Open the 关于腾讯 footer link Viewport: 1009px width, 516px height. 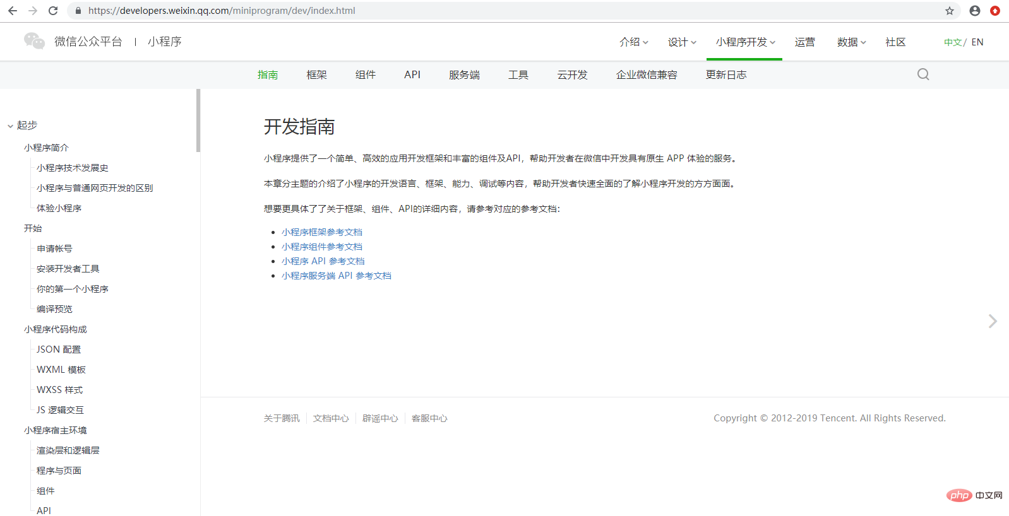pyautogui.click(x=282, y=418)
